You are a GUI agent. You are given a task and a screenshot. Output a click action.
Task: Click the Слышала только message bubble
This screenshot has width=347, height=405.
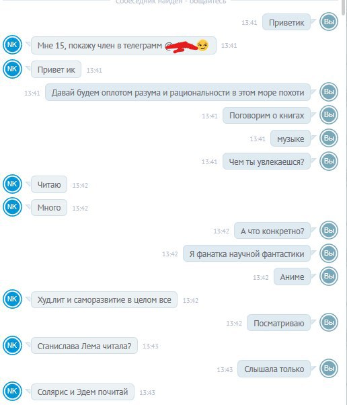274,369
